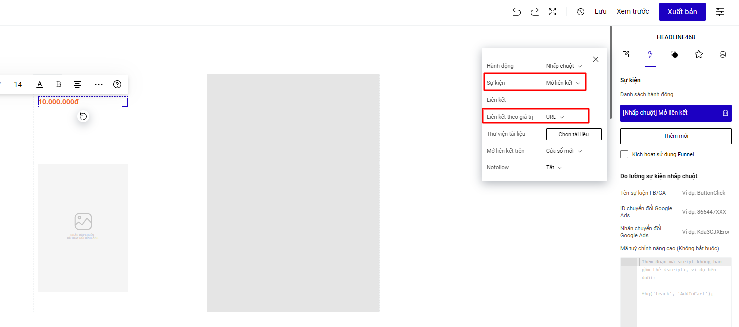This screenshot has height=327, width=739.
Task: Click the Tên sự kiện FB/GA input field
Action: [x=705, y=193]
